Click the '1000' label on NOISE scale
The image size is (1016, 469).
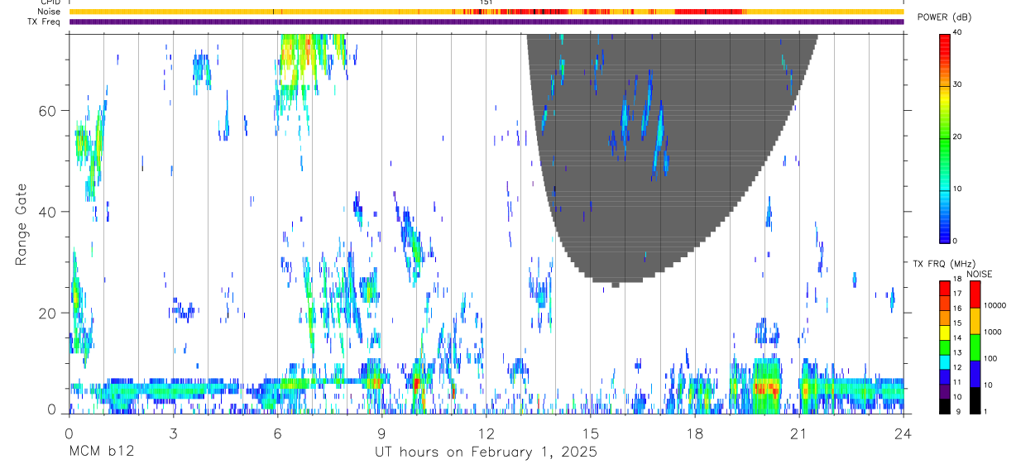[x=993, y=333]
